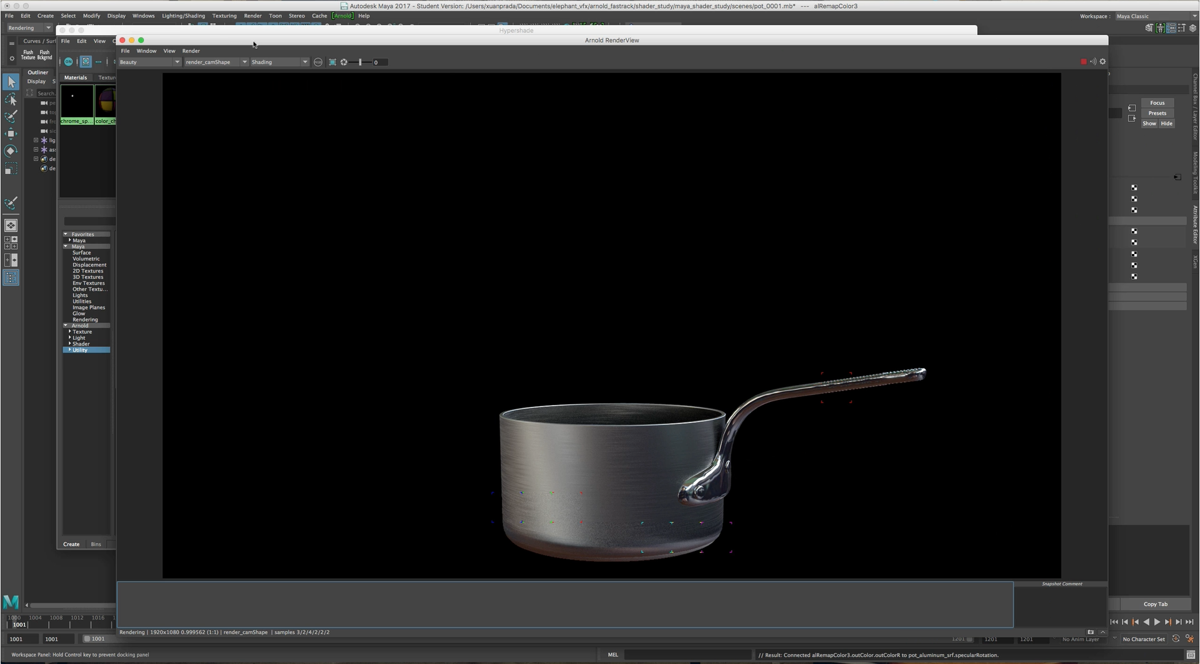This screenshot has width=1200, height=664.
Task: Collapse the Favorites section in Hypershade
Action: [66, 234]
